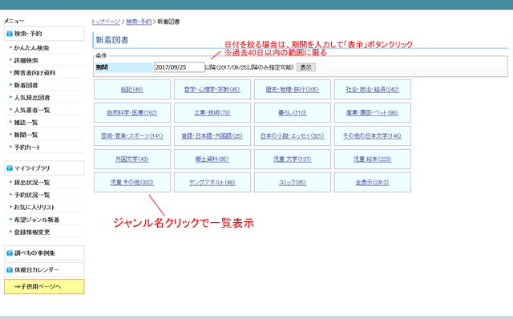The image size is (513, 319).
Task: Select 障害者向け資料 menu entry
Action: coord(34,73)
